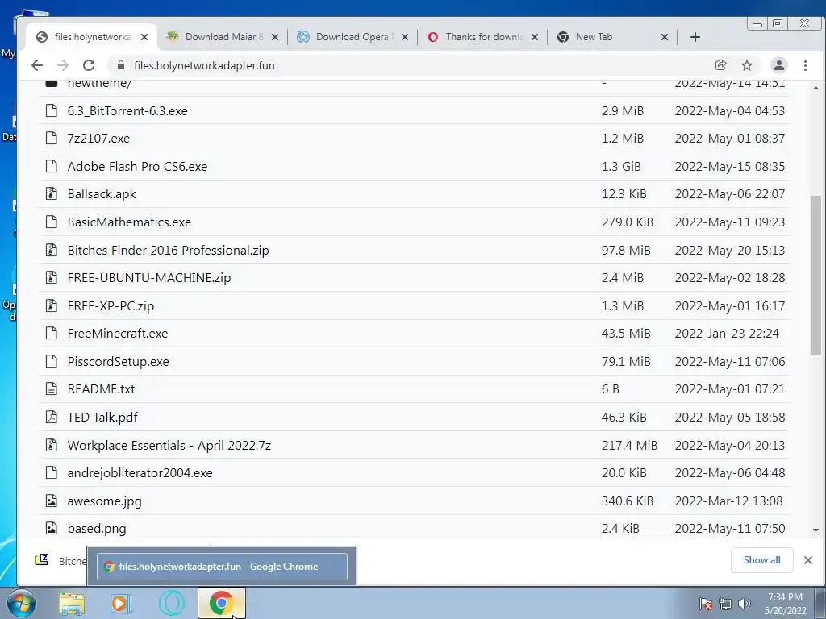Image resolution: width=826 pixels, height=619 pixels.
Task: Download Workplace Essentials - April 2022.7z
Action: (x=169, y=445)
